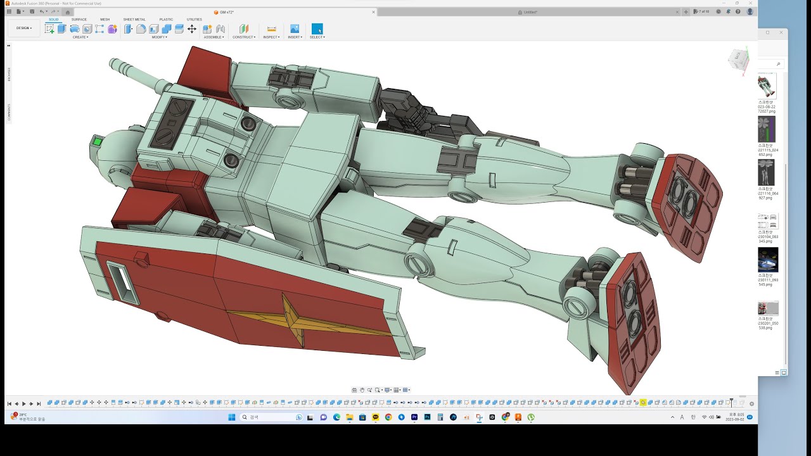811x456 pixels.
Task: Select the Extrude tool
Action: pos(62,28)
